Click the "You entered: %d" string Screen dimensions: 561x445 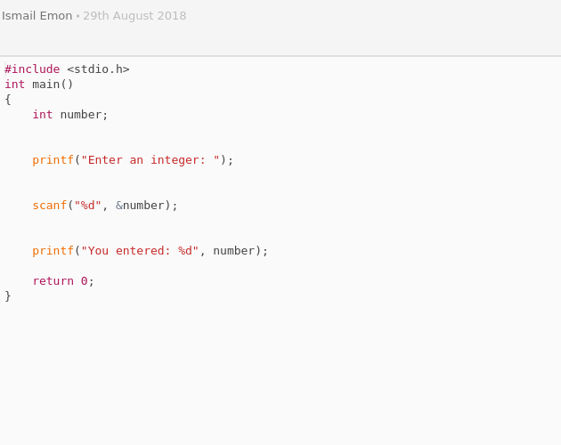[140, 251]
